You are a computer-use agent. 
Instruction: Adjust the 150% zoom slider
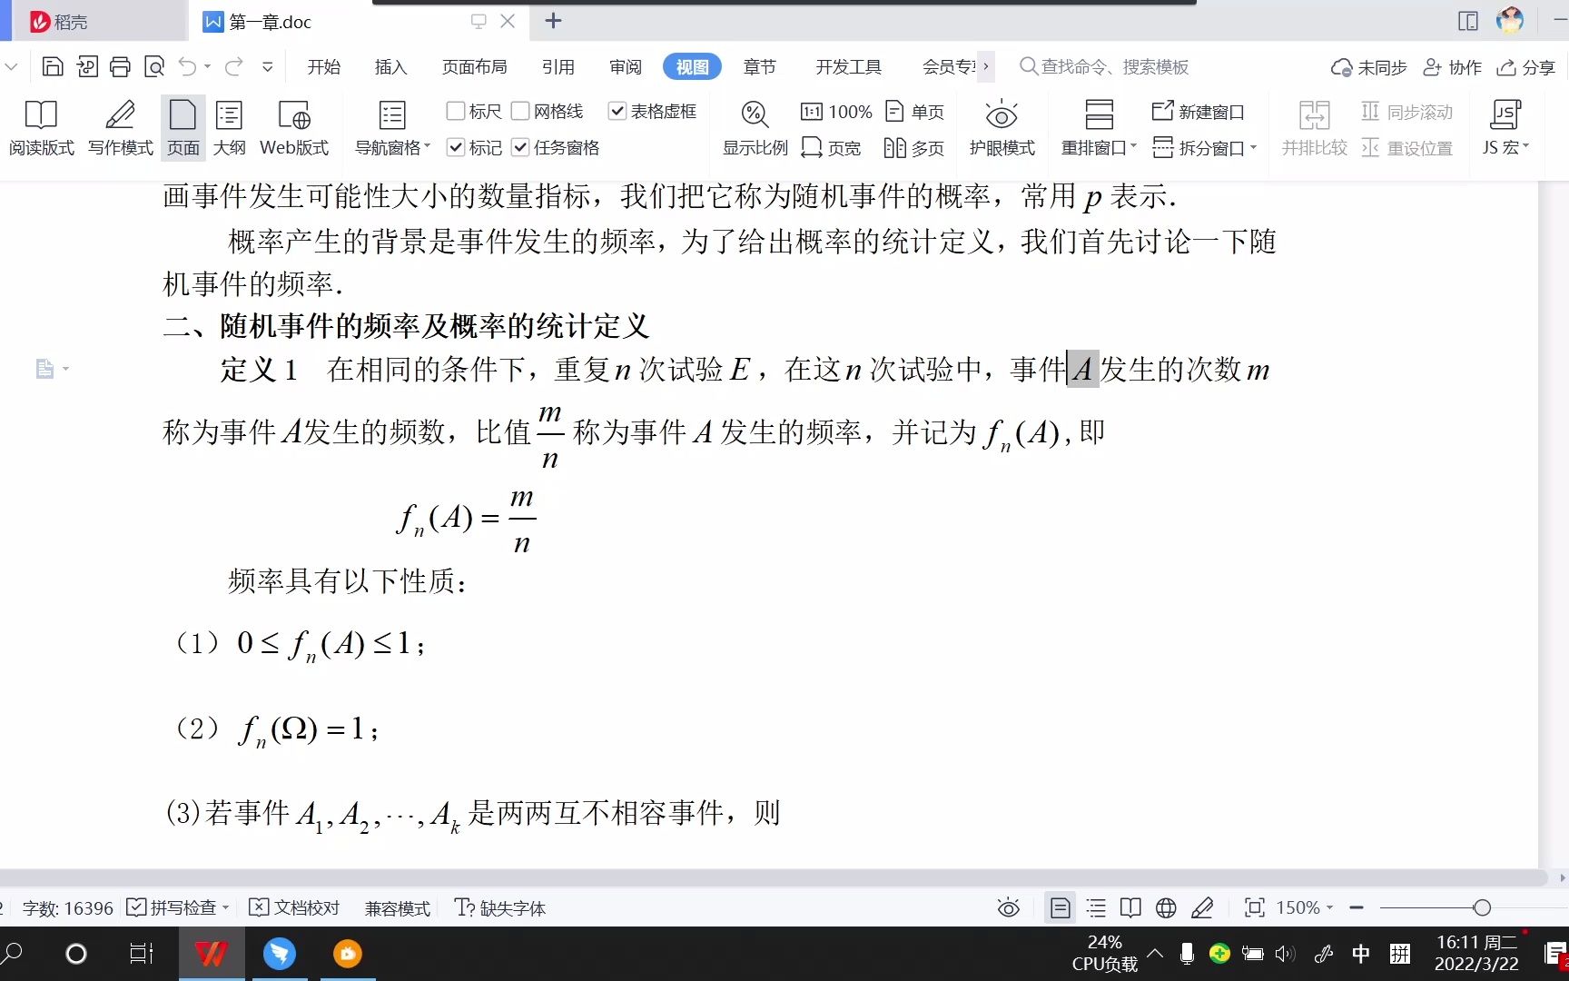click(x=1481, y=907)
